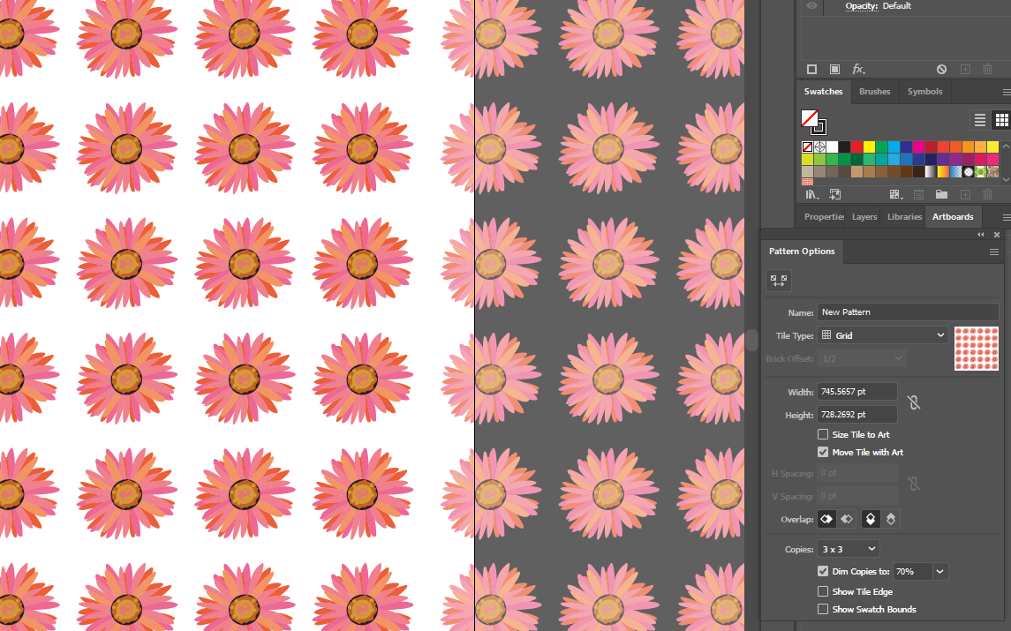Select the Swatches tab

[x=824, y=92]
